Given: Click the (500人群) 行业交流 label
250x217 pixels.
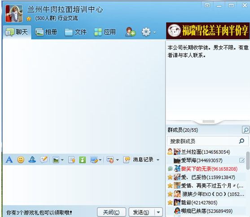Looking at the screenshot, I should tap(57, 18).
